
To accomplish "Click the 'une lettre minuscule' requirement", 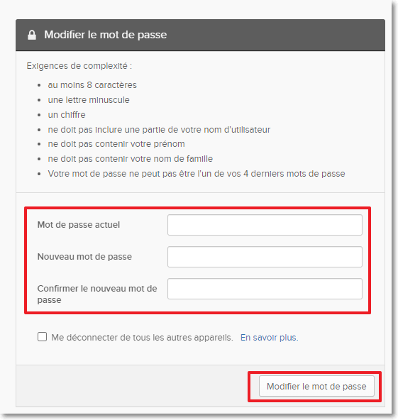I will pos(89,100).
